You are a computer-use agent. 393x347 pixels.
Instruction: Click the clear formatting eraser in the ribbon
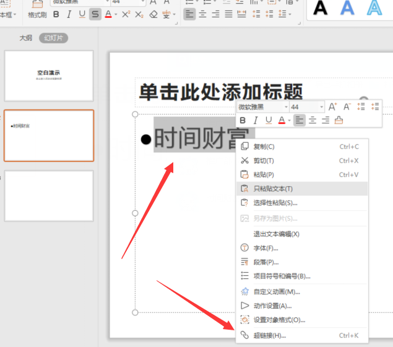click(x=153, y=14)
